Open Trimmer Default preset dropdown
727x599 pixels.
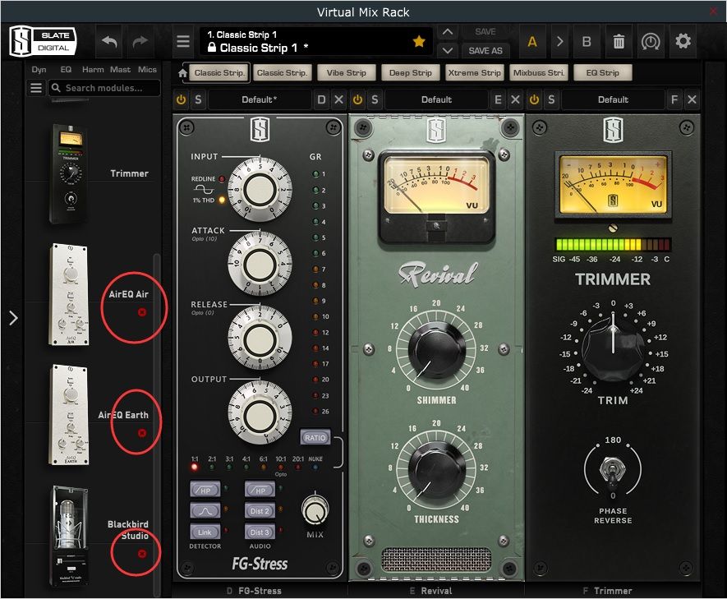click(613, 99)
